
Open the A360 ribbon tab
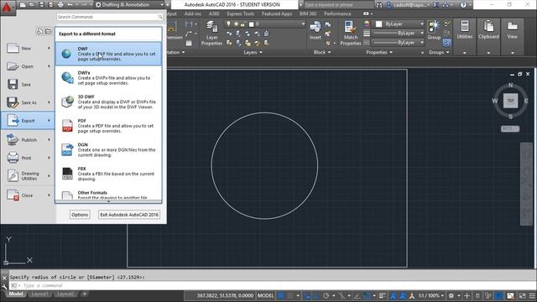coord(214,13)
